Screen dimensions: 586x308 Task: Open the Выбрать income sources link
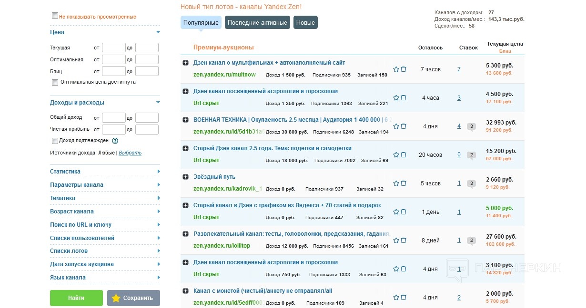coord(130,153)
